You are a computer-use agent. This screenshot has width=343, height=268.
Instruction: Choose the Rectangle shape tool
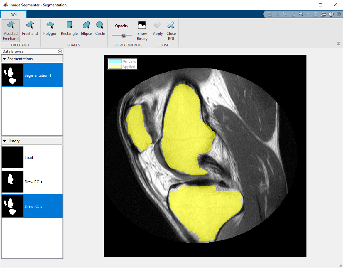pyautogui.click(x=69, y=28)
